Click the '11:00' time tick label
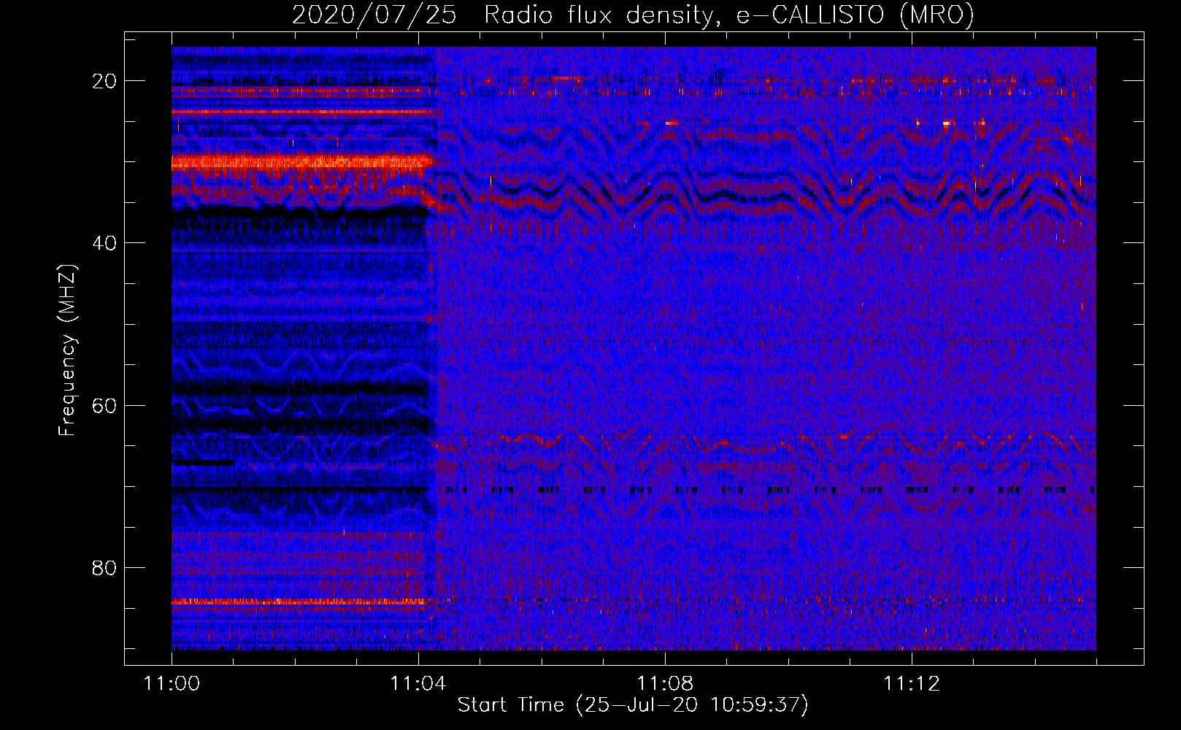1181x730 pixels. [x=172, y=684]
